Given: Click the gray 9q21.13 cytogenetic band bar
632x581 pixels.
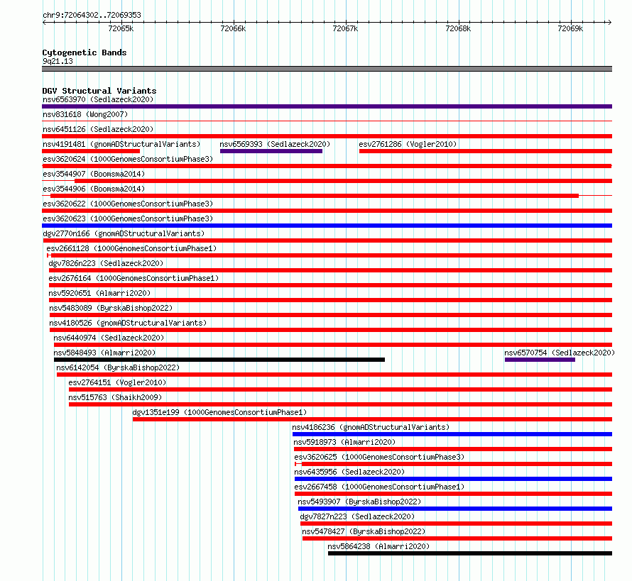Looking at the screenshot, I should (x=327, y=69).
